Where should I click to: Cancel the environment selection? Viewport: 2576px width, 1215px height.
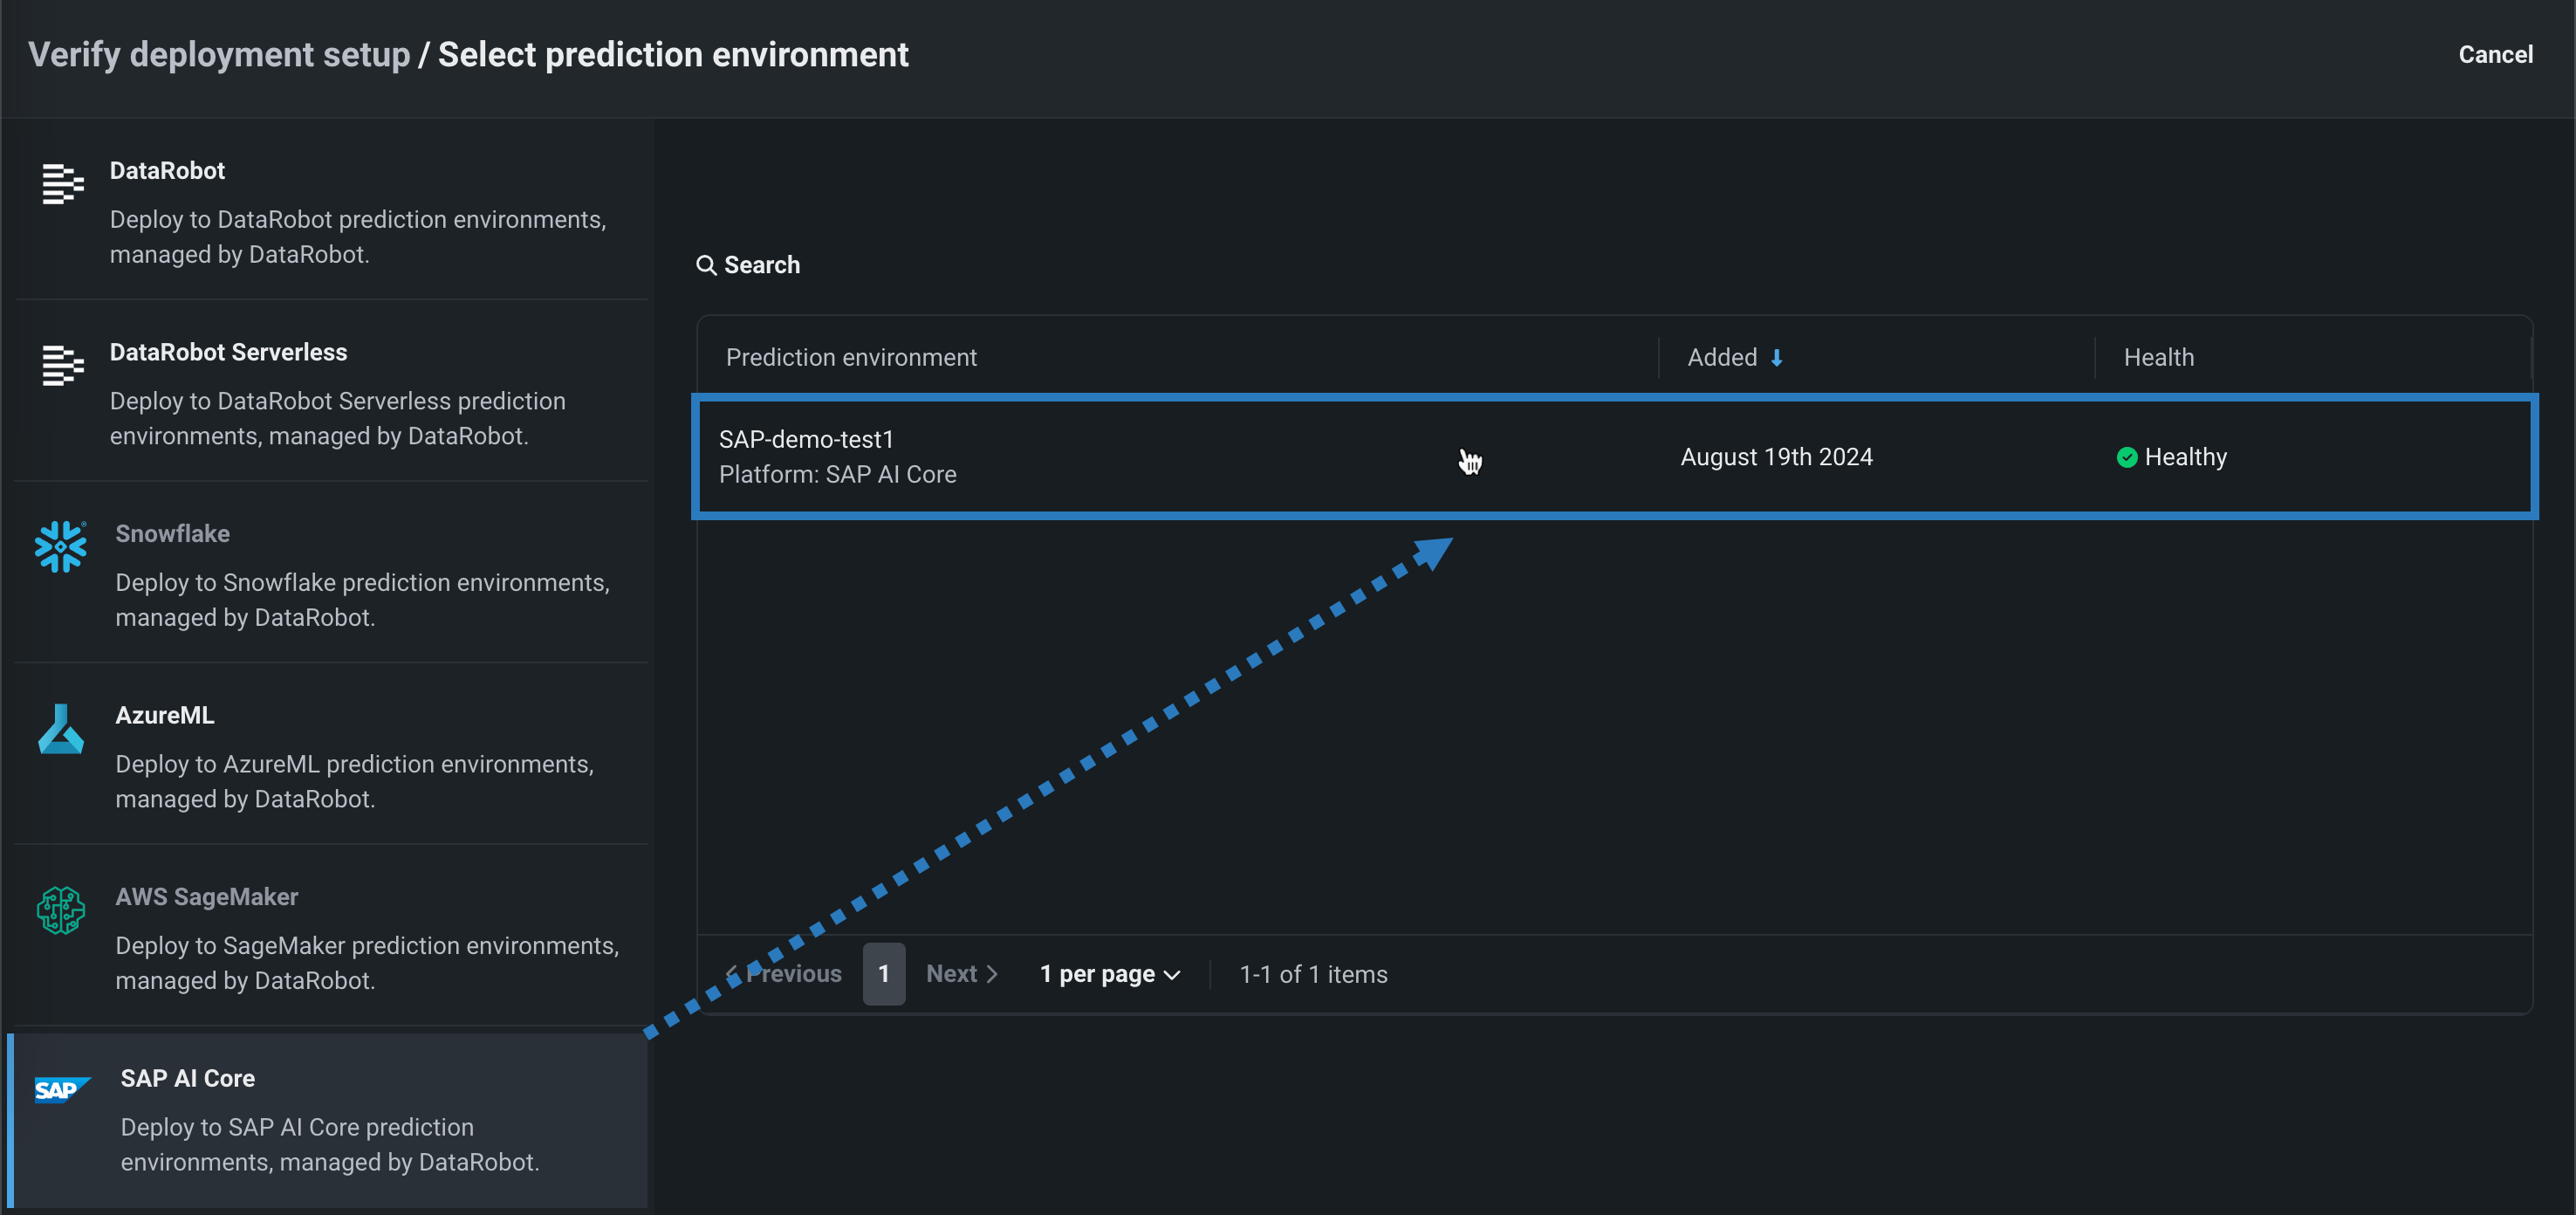(2495, 55)
